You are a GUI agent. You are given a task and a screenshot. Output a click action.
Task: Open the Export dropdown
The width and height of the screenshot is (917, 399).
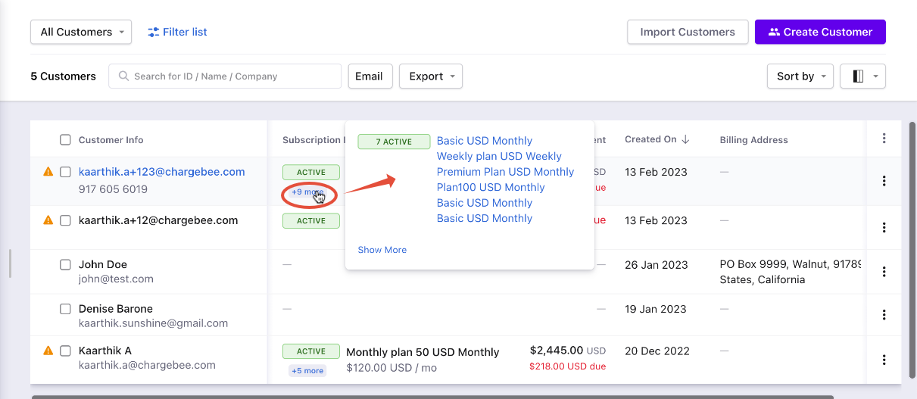431,76
